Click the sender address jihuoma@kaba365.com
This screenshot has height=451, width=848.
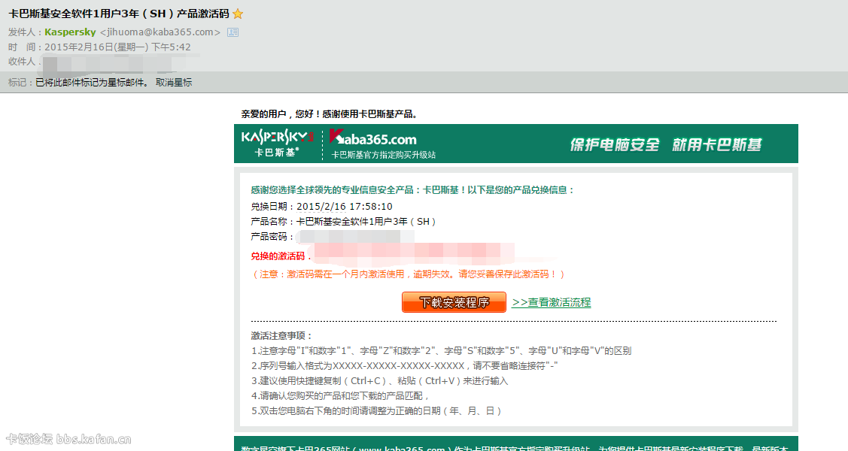pos(160,32)
